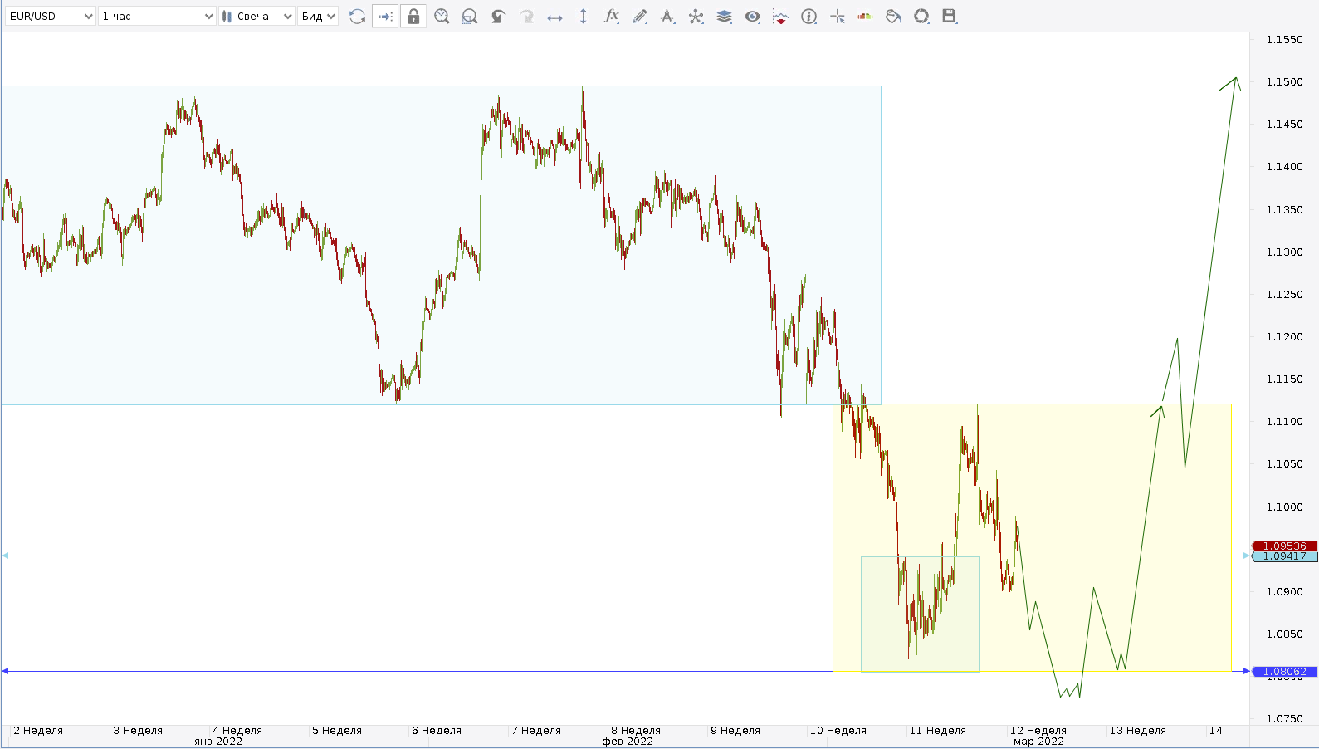Toggle visibility with the eye icon
Screen dimensions: 1319x749
point(752,17)
